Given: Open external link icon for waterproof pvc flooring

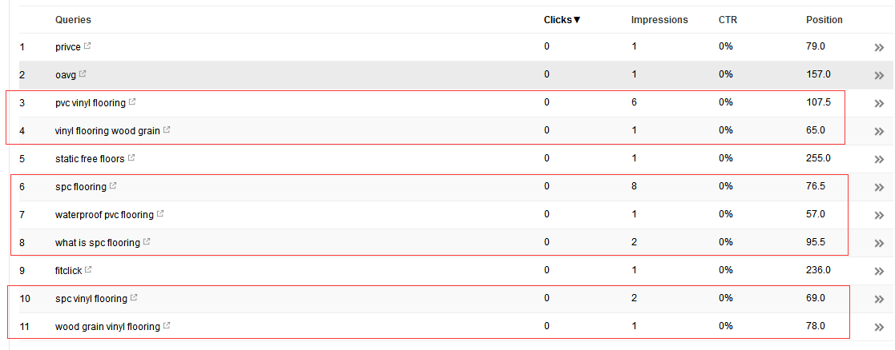Looking at the screenshot, I should tap(160, 214).
